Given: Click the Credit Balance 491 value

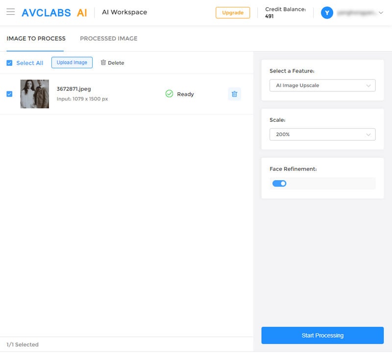Looking at the screenshot, I should [x=269, y=16].
